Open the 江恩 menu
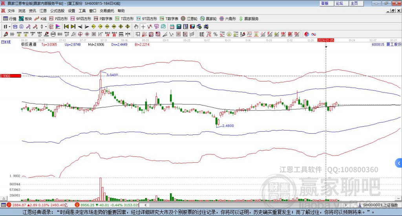This screenshot has width=402, height=216. [43, 11]
